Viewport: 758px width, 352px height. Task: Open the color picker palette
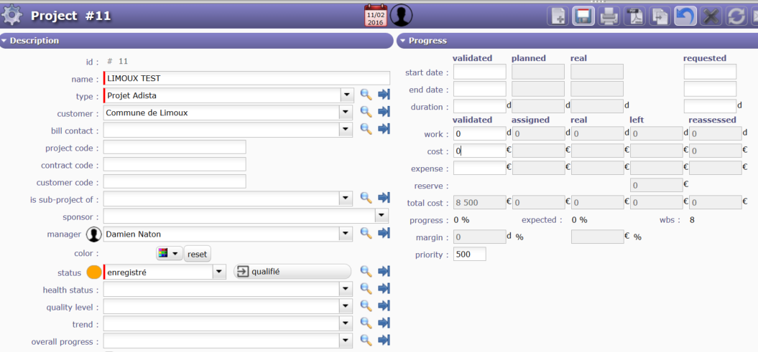pos(169,253)
